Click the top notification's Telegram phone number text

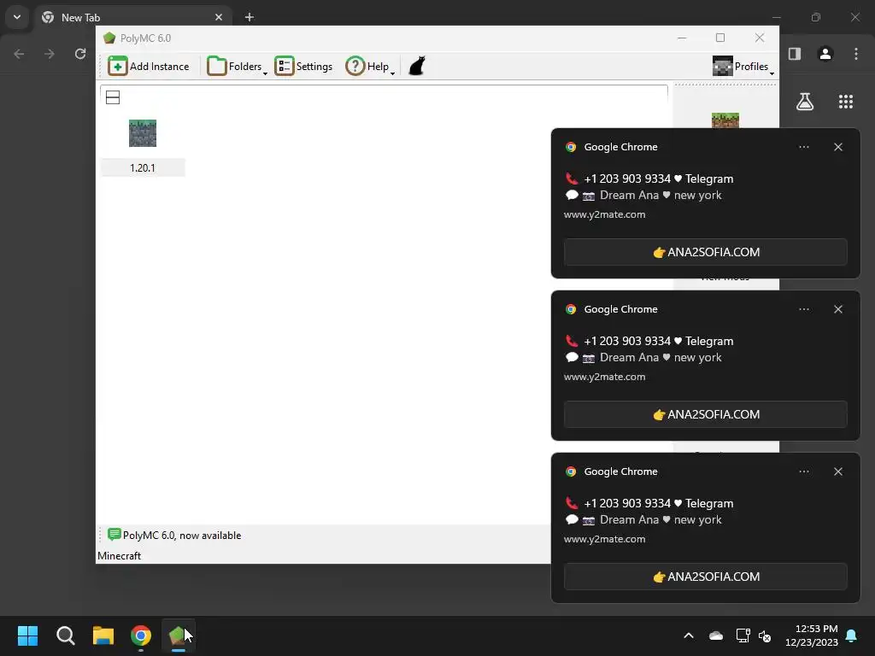[659, 179]
